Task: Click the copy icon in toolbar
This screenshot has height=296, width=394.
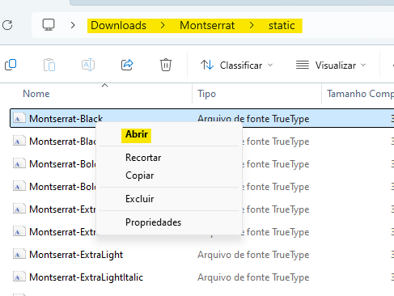Action: [x=11, y=65]
